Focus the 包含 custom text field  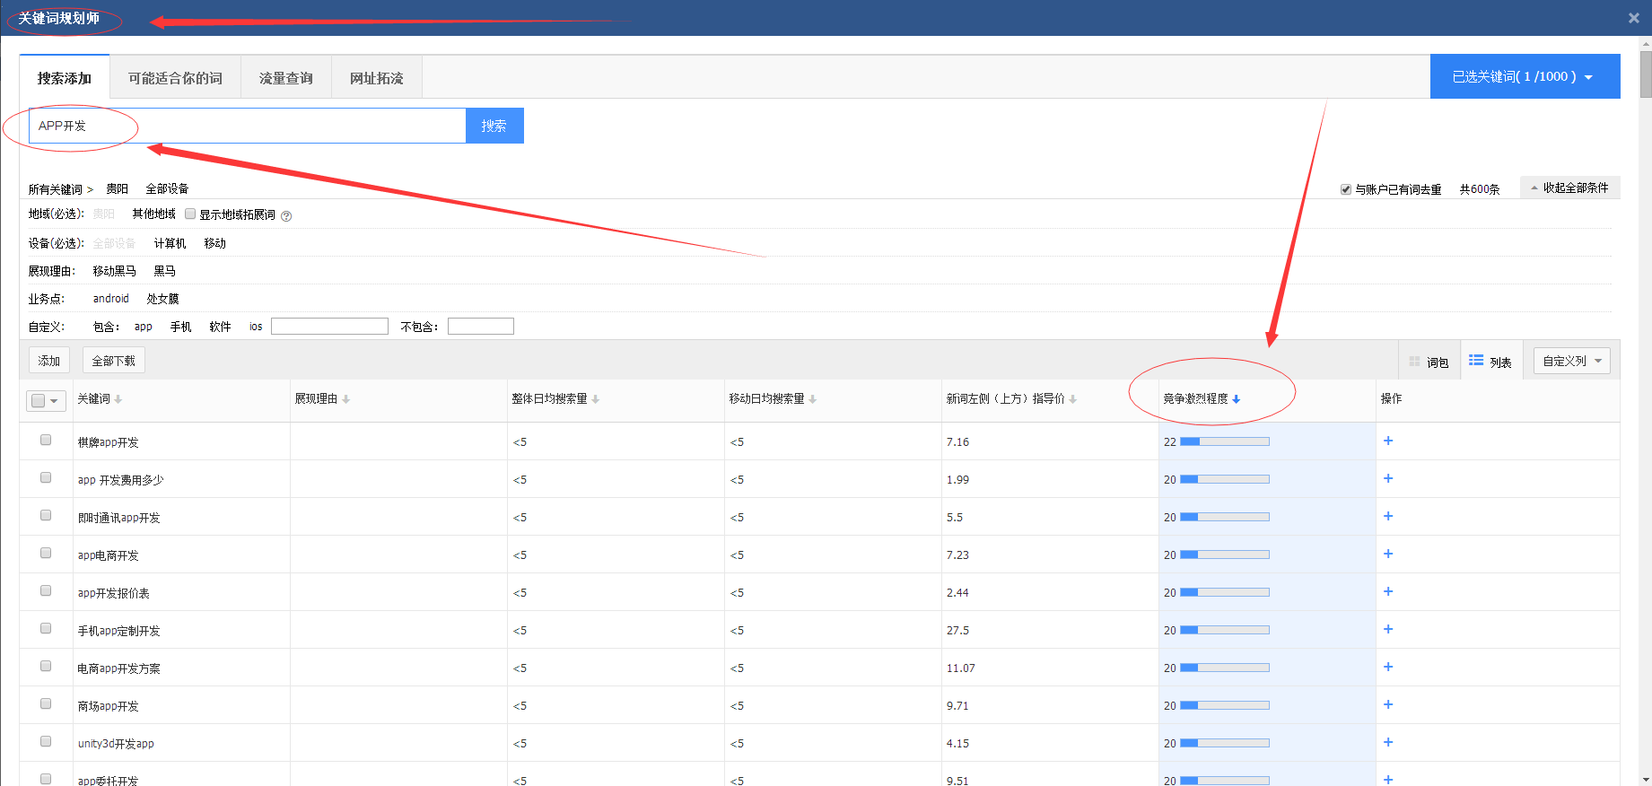tap(330, 326)
